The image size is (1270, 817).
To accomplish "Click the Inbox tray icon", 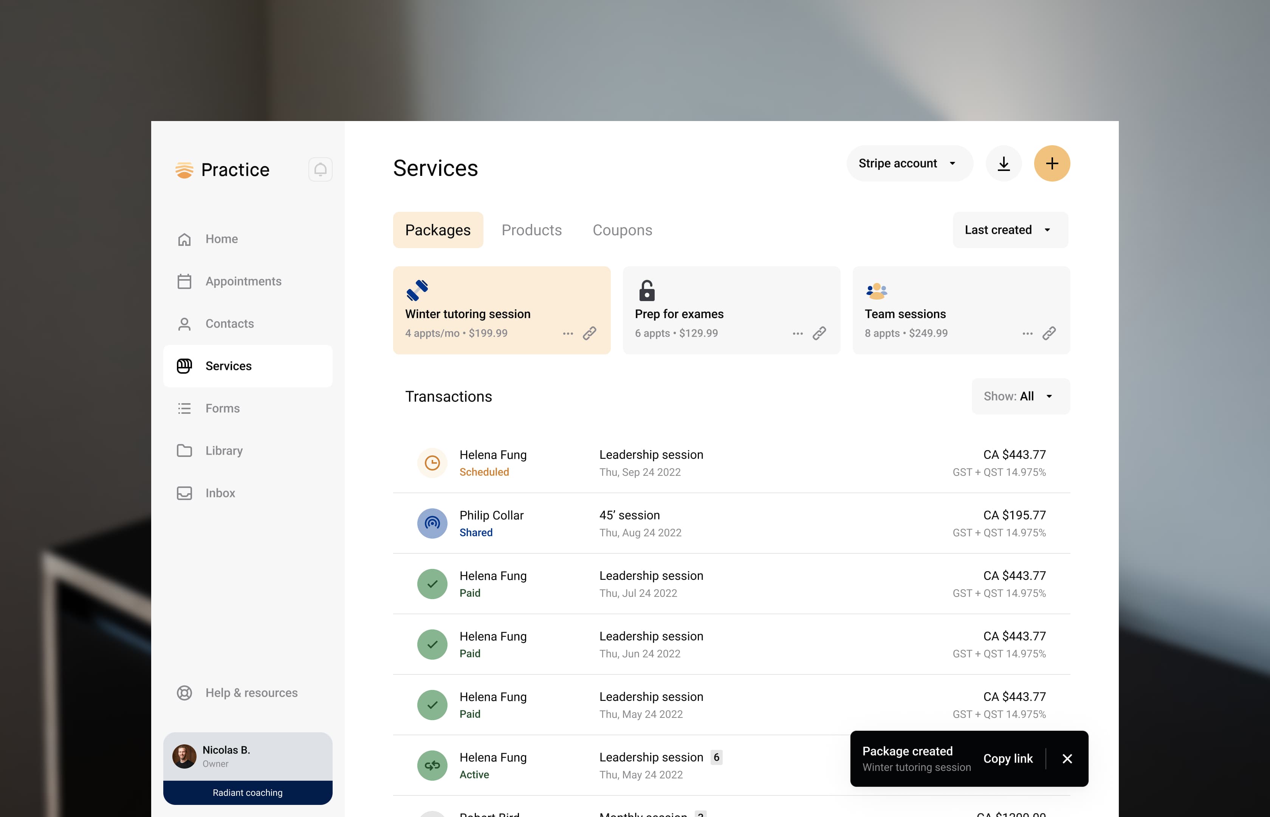I will (x=184, y=493).
